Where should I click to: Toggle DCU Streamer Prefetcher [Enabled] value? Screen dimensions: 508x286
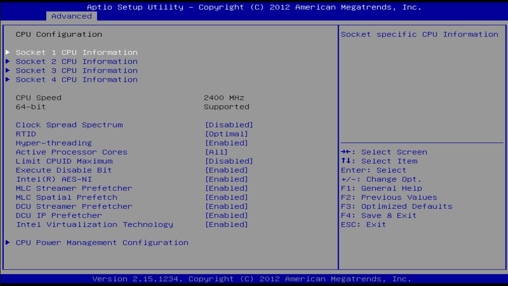coord(227,207)
